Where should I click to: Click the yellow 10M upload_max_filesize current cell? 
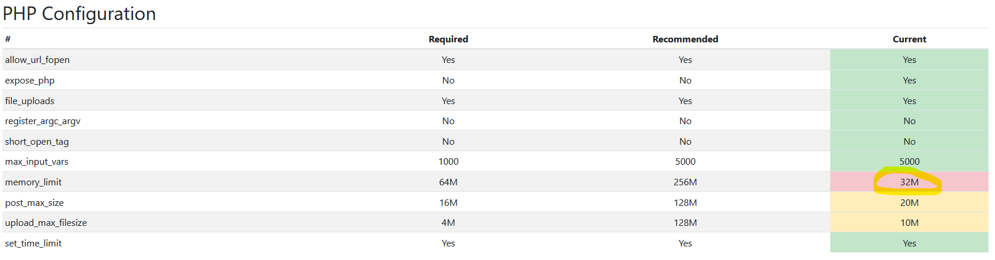(909, 223)
